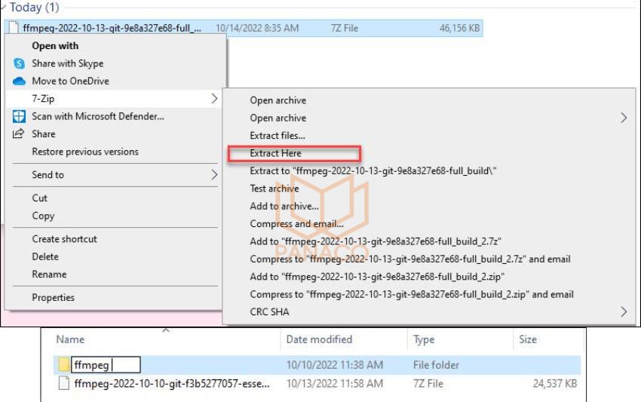Click the Name column header
Viewport: 641px width, 402px height.
pyautogui.click(x=70, y=339)
